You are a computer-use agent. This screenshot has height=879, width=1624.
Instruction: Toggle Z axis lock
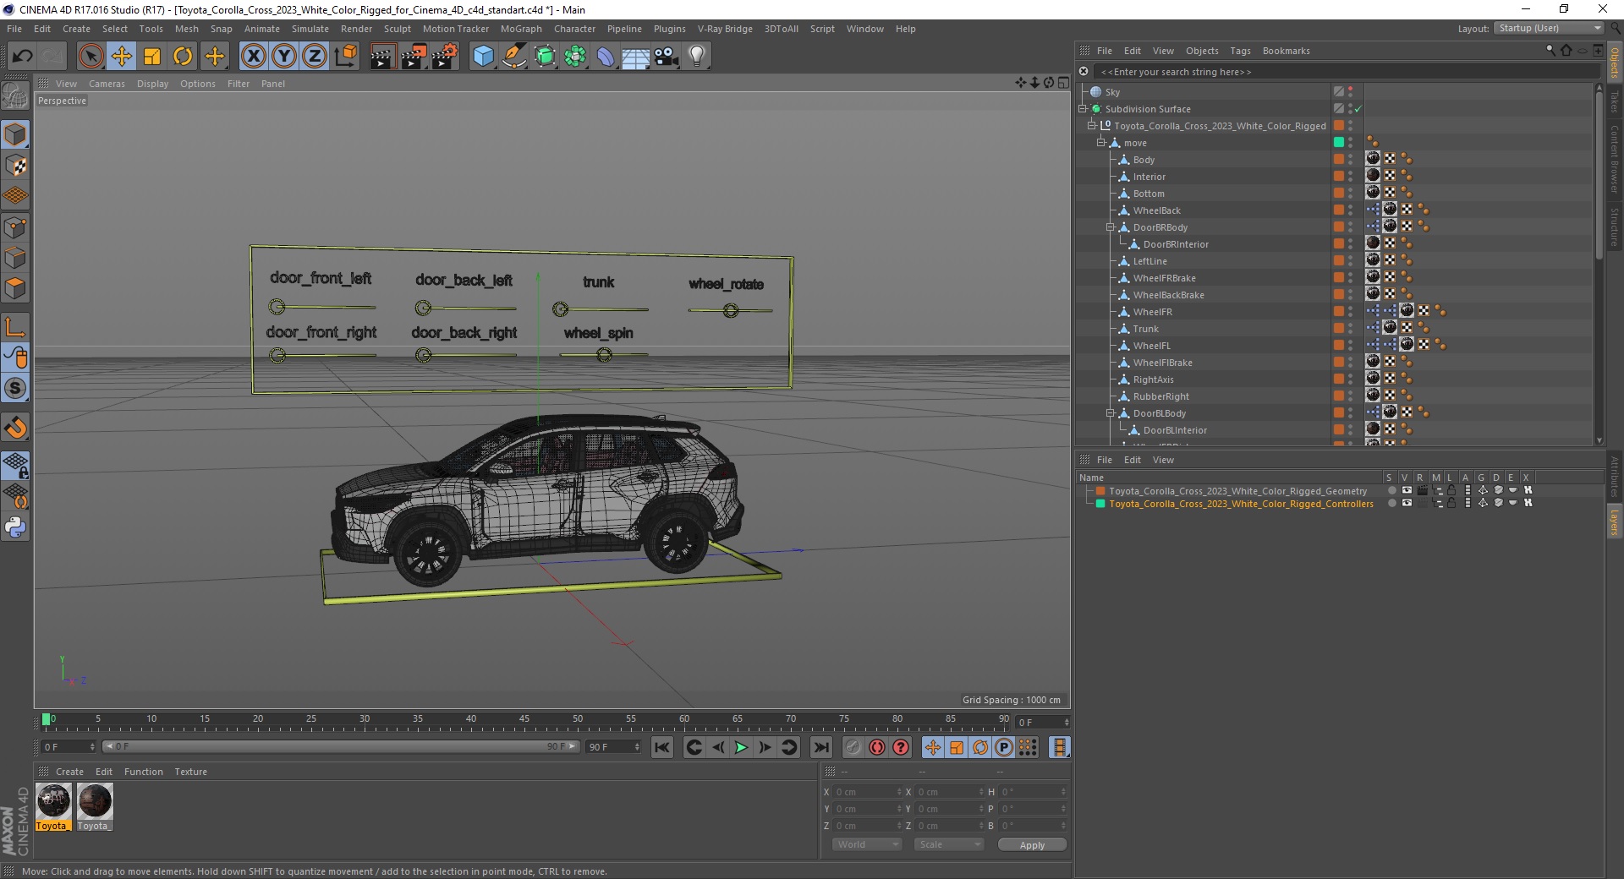(314, 57)
